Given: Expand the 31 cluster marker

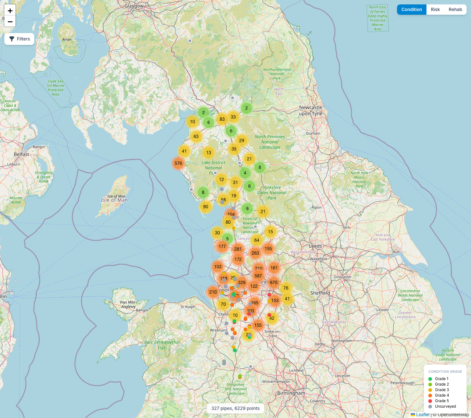Looking at the screenshot, I should point(235,183).
